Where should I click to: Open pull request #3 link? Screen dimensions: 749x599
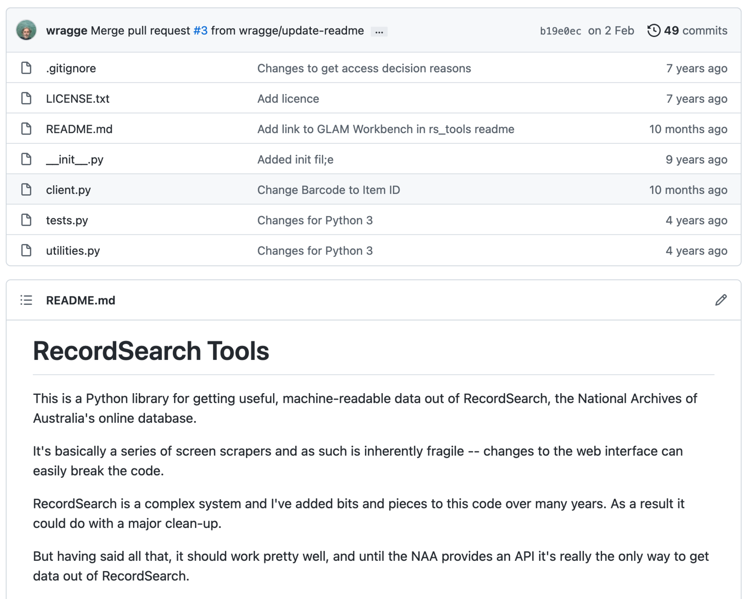click(200, 31)
